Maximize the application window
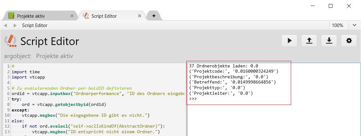The image size is (361, 136). point(331,6)
